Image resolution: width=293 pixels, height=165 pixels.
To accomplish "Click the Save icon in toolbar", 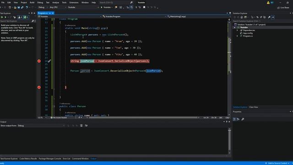I will click(x=18, y=7).
